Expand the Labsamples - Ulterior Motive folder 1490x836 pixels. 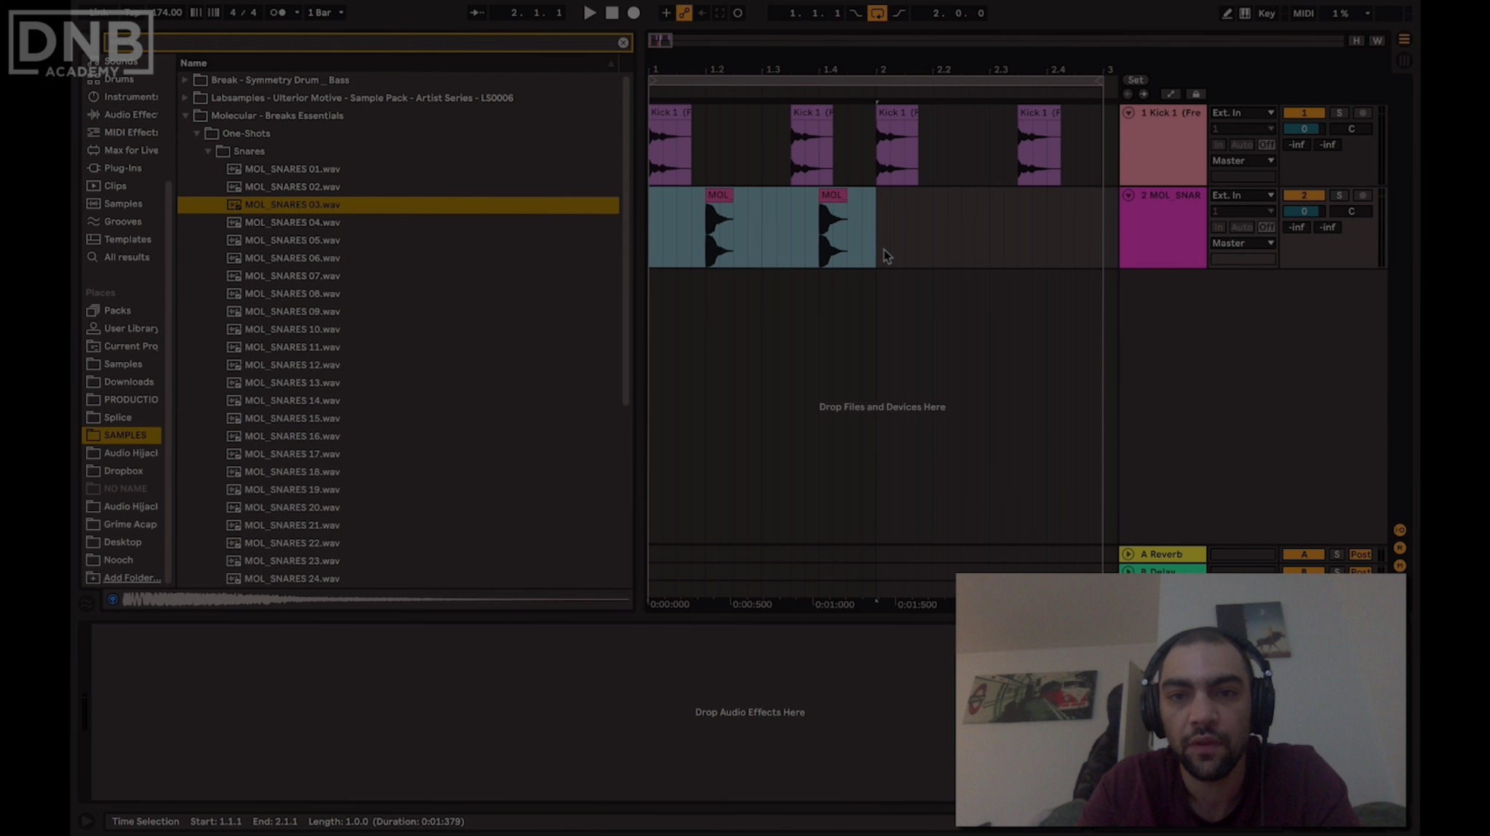click(x=185, y=97)
